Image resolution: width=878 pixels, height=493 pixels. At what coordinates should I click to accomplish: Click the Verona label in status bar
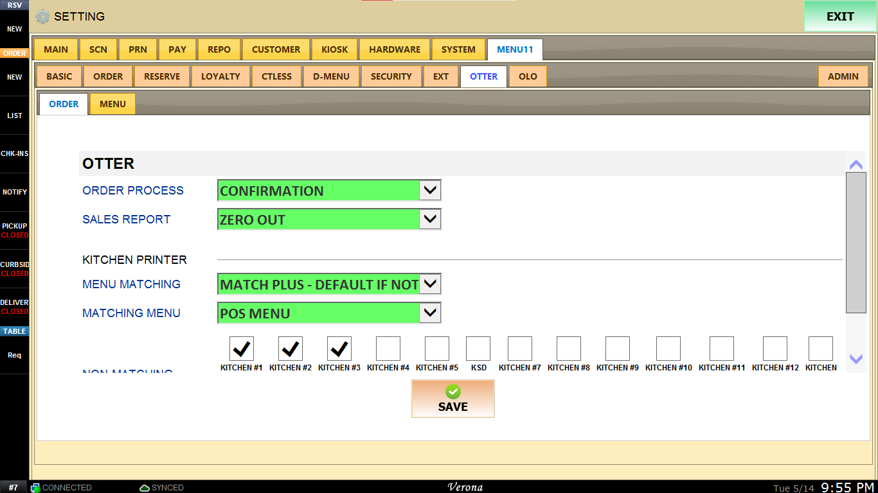[x=465, y=487]
